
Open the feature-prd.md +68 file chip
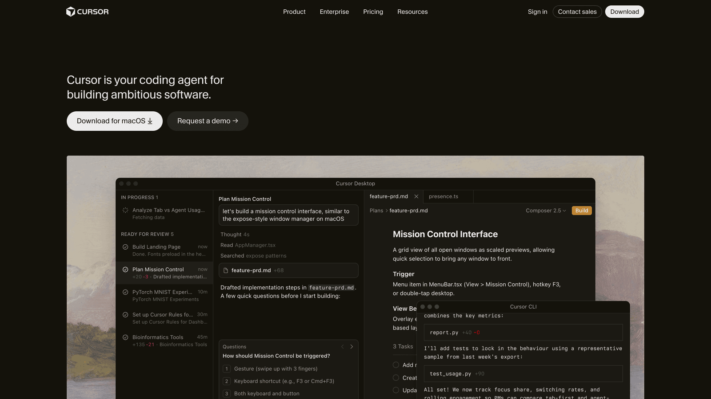(288, 270)
